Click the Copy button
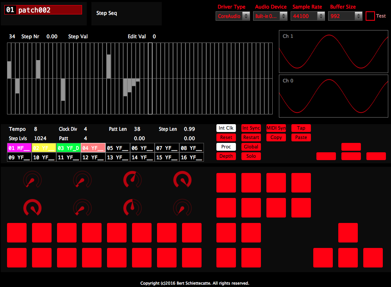The height and width of the screenshot is (287, 391). point(276,137)
